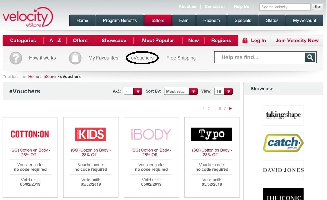Image resolution: width=327 pixels, height=200 pixels.
Task: Open the Specials navigation tab
Action: pos(243,20)
